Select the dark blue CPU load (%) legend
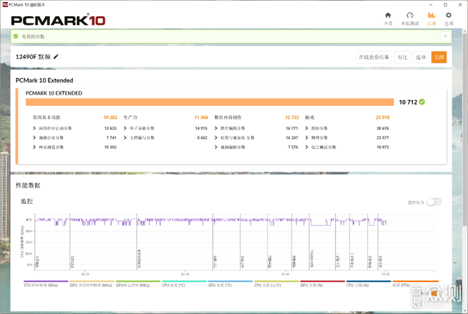The width and height of the screenshot is (468, 314). point(369,284)
